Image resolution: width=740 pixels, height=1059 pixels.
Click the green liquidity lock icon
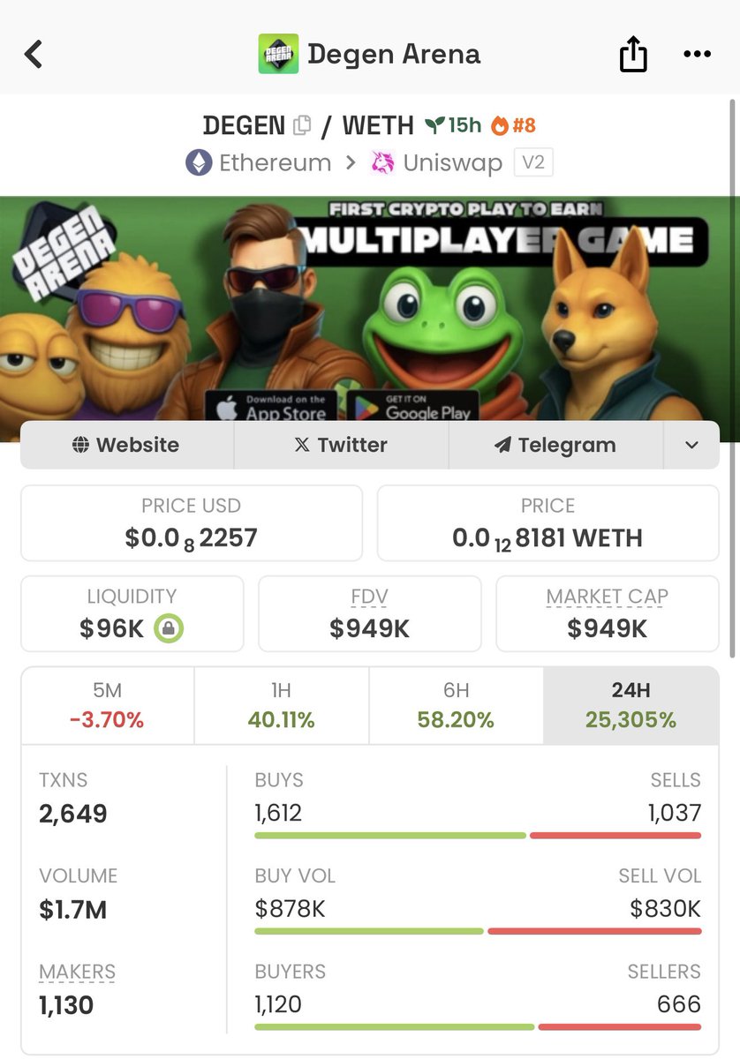point(168,628)
